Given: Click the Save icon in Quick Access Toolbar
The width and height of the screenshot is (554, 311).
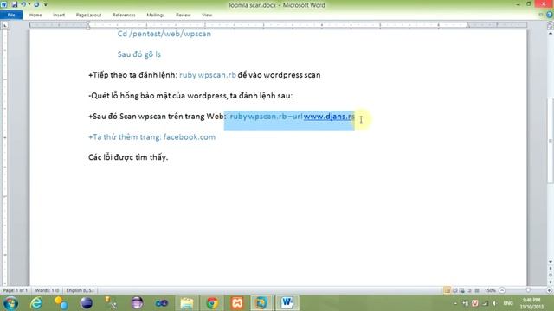Looking at the screenshot, I should (x=15, y=4).
